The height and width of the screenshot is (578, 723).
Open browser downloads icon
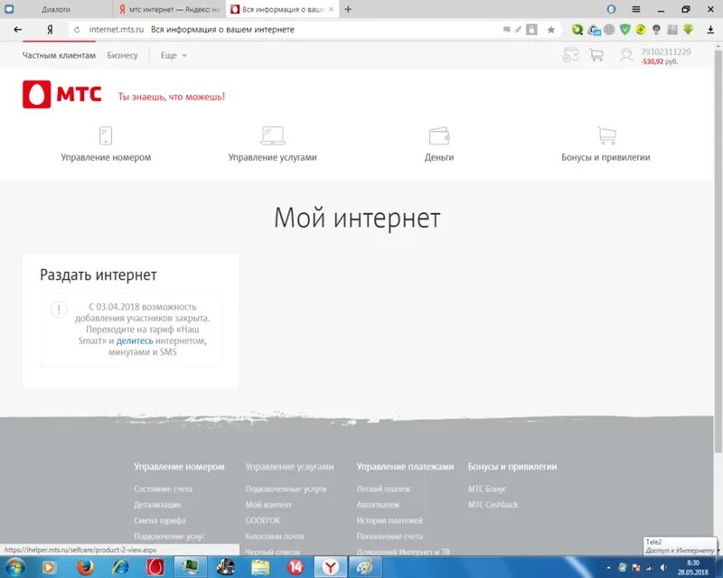[x=710, y=30]
